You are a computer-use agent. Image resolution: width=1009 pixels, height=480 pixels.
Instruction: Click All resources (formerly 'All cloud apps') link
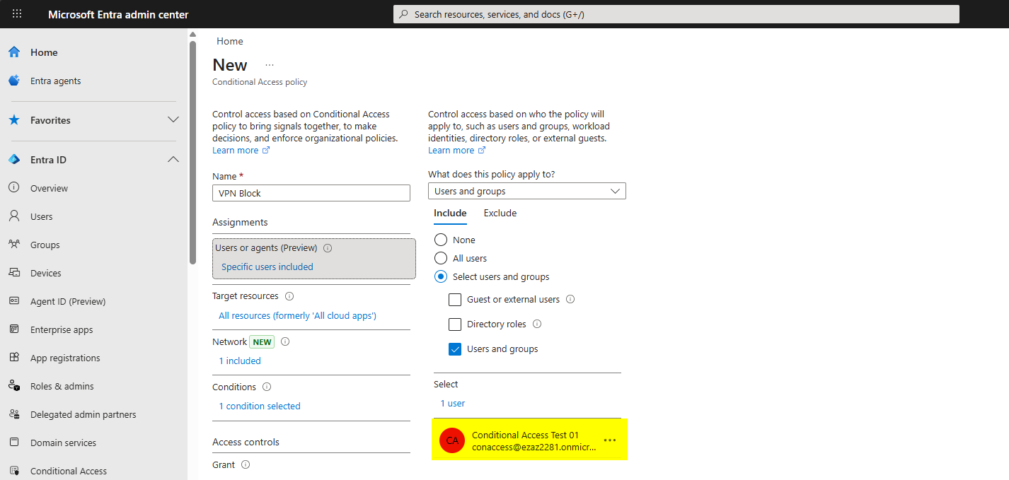[x=297, y=315]
